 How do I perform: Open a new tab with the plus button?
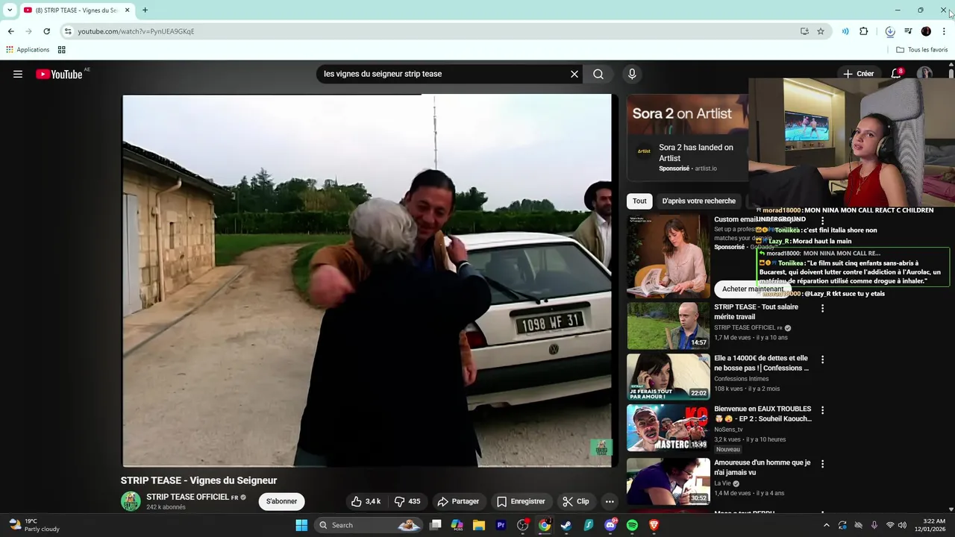pyautogui.click(x=145, y=10)
